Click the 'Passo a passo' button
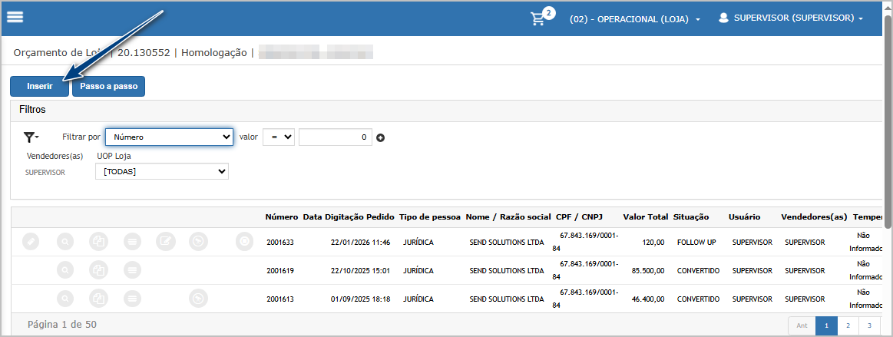This screenshot has width=893, height=337. click(108, 86)
